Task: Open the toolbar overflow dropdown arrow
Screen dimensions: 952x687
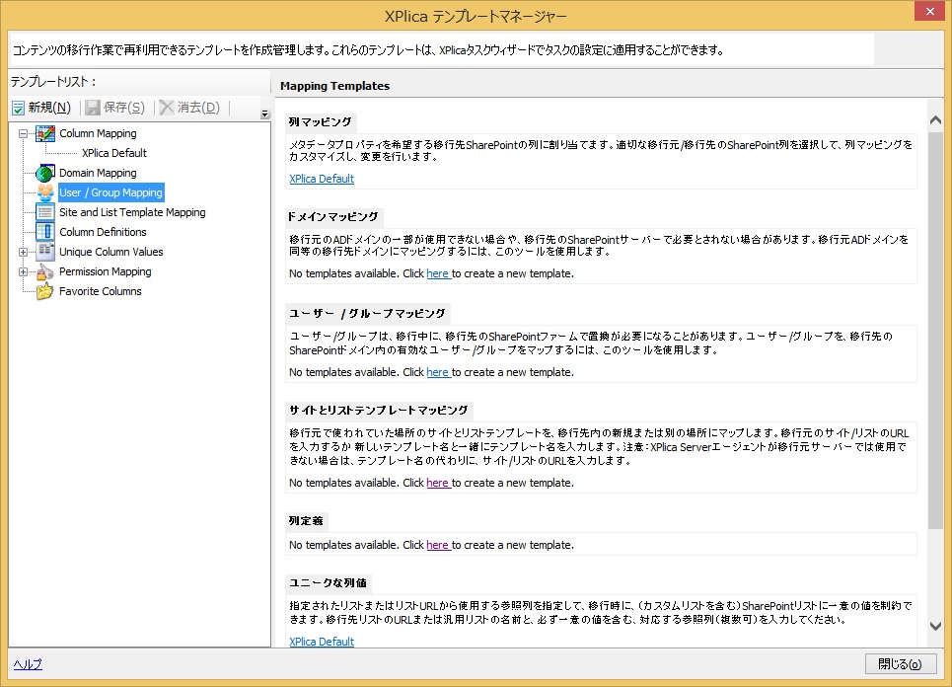Action: click(264, 114)
